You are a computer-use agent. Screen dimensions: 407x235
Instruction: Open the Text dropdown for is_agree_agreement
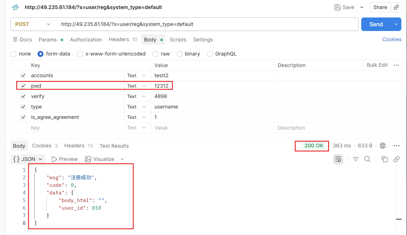click(x=137, y=117)
